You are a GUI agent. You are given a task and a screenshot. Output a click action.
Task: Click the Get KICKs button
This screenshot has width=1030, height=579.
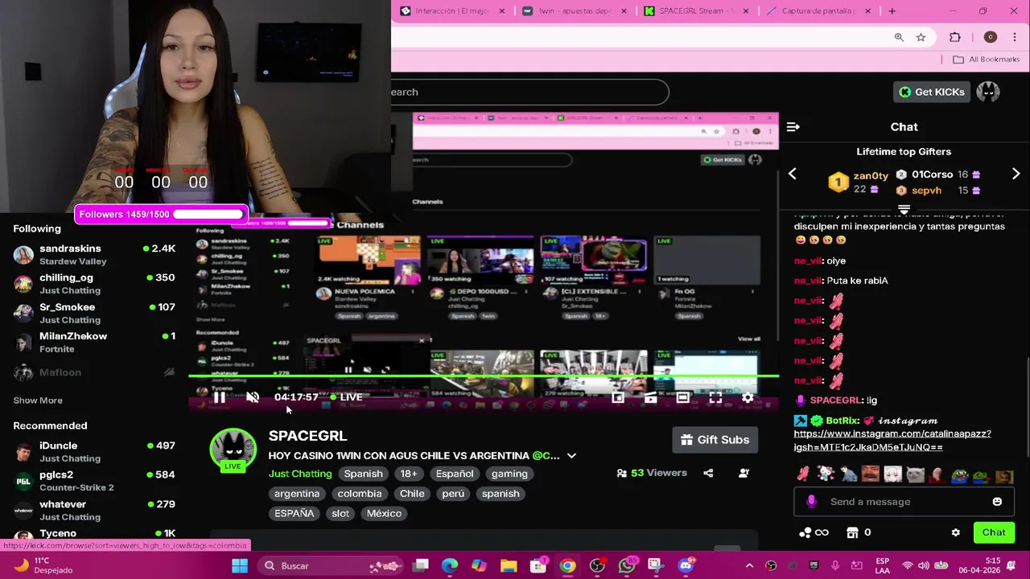931,92
